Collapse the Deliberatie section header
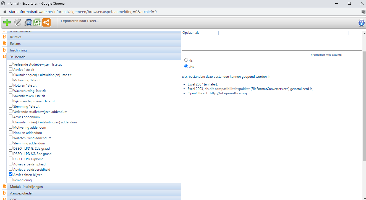This screenshot has width=366, height=200. click(x=18, y=57)
